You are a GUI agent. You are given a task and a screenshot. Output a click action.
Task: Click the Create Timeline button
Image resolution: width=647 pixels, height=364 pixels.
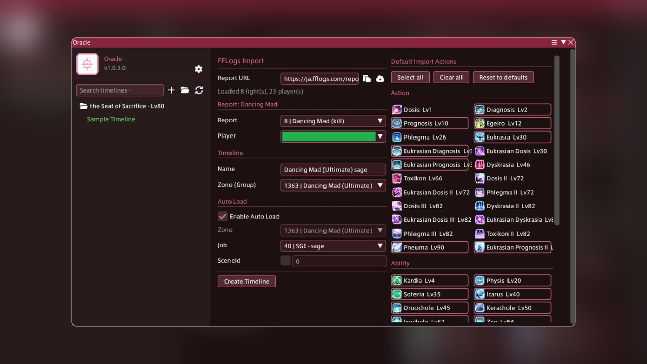tap(247, 281)
